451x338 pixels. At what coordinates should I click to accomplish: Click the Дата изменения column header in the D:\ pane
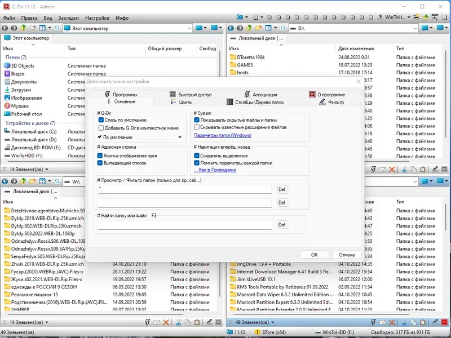[356, 48]
